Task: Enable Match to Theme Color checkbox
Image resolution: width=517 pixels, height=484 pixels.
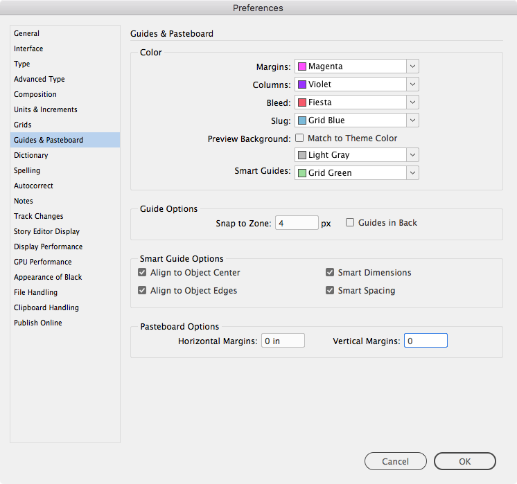Action: coord(300,138)
